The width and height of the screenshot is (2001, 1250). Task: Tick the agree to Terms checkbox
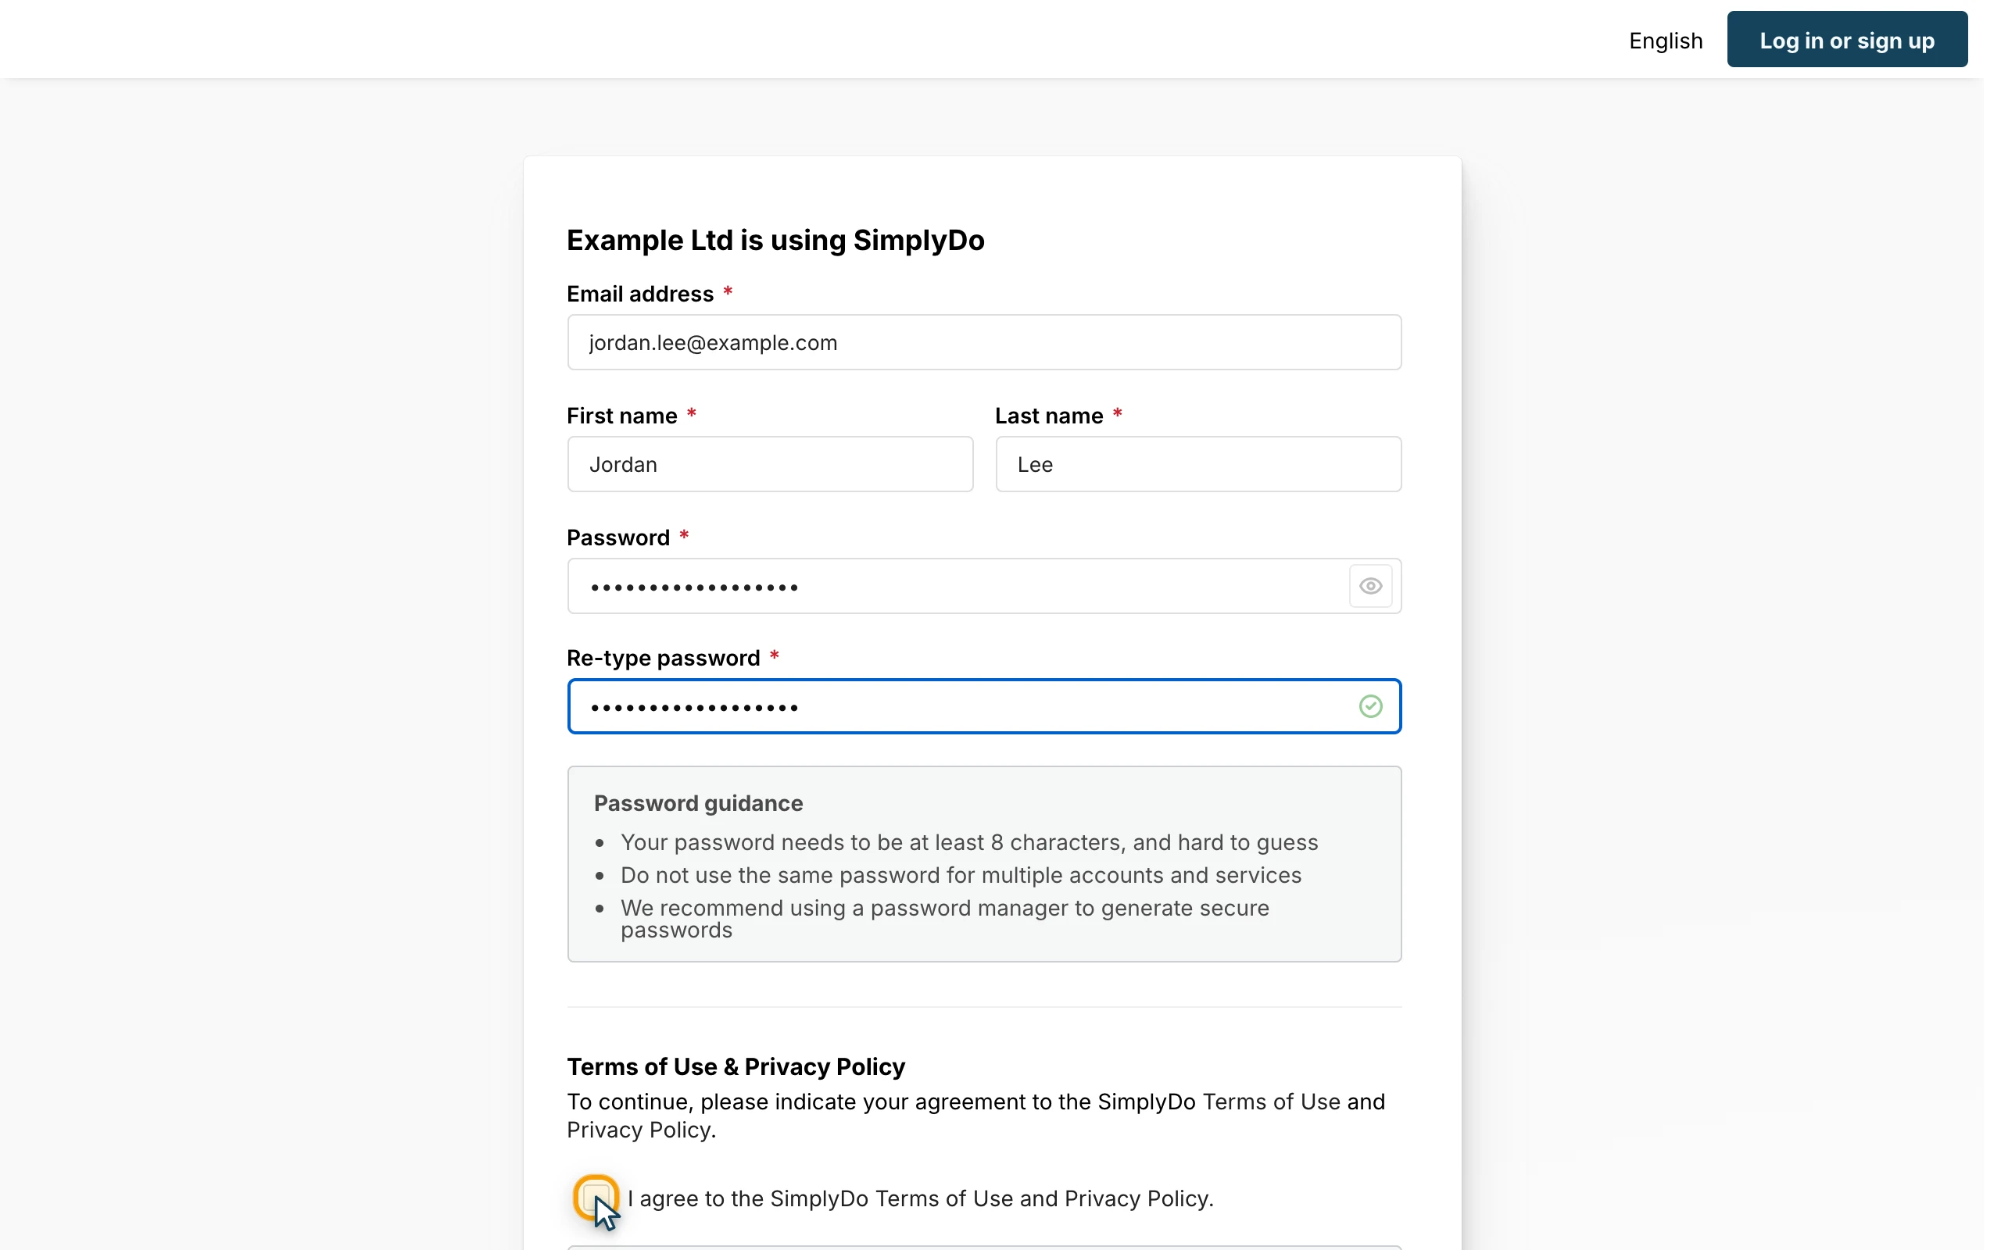596,1197
